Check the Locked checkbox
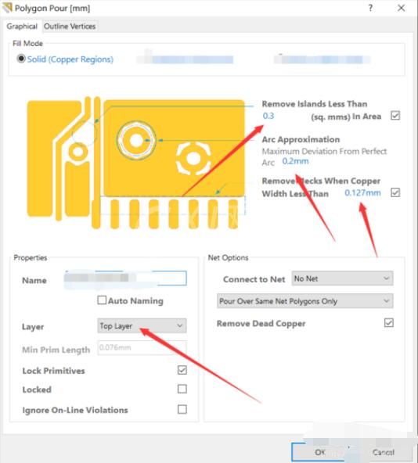The height and width of the screenshot is (463, 418). 182,389
